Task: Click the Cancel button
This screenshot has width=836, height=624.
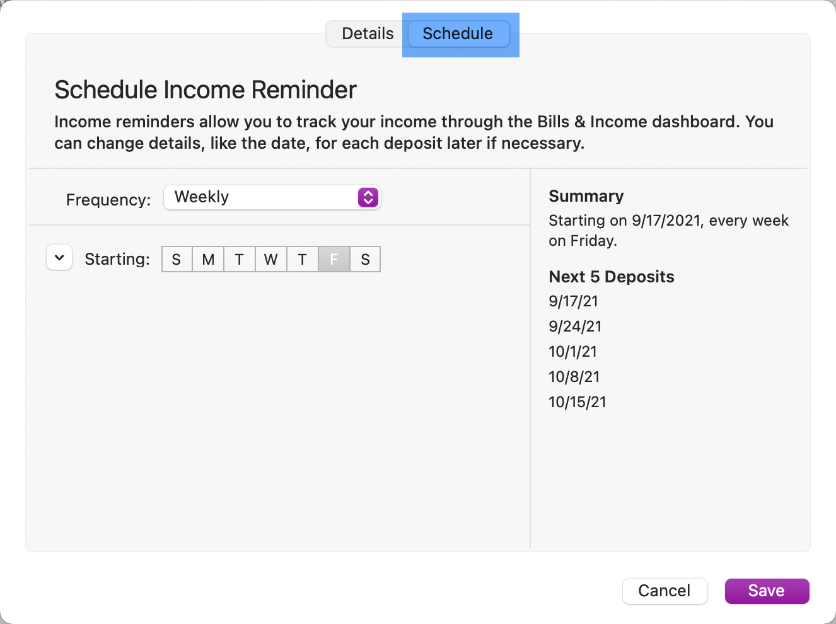Action: [665, 591]
